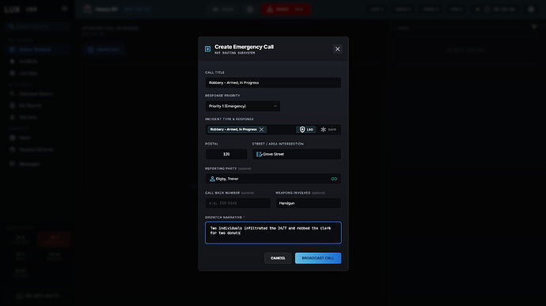Click the Broadcast Call button

click(318, 258)
